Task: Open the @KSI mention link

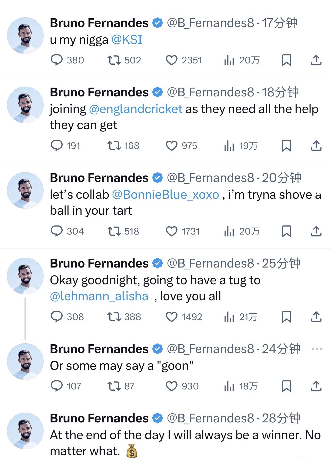Action: point(127,40)
